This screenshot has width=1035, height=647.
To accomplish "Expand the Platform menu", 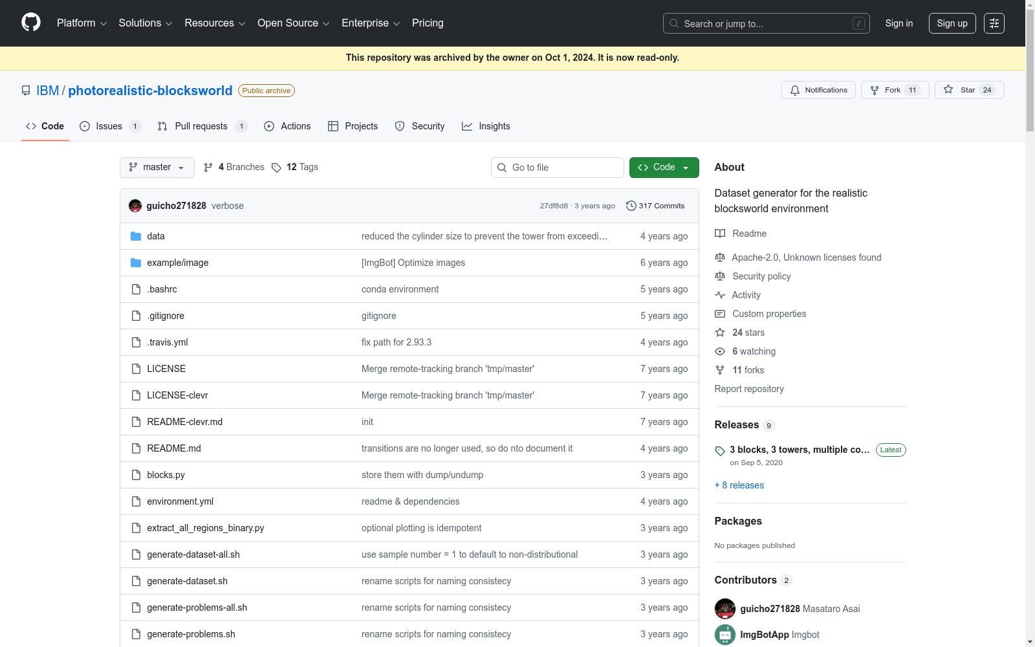I will click(82, 23).
